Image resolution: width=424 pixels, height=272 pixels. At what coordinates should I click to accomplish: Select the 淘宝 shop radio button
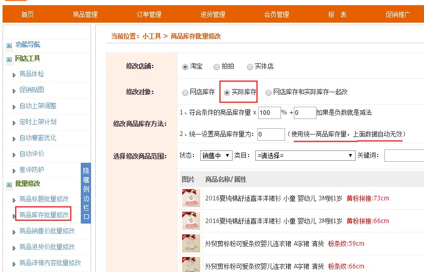tap(185, 66)
